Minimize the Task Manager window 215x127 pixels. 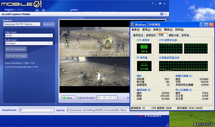coord(202,25)
